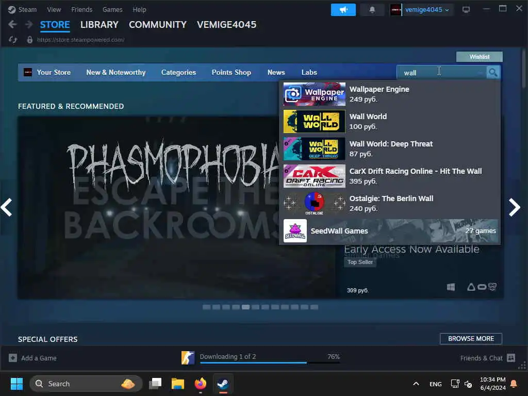Click the store search field containing 'wall'
The height and width of the screenshot is (396, 528).
tap(441, 72)
